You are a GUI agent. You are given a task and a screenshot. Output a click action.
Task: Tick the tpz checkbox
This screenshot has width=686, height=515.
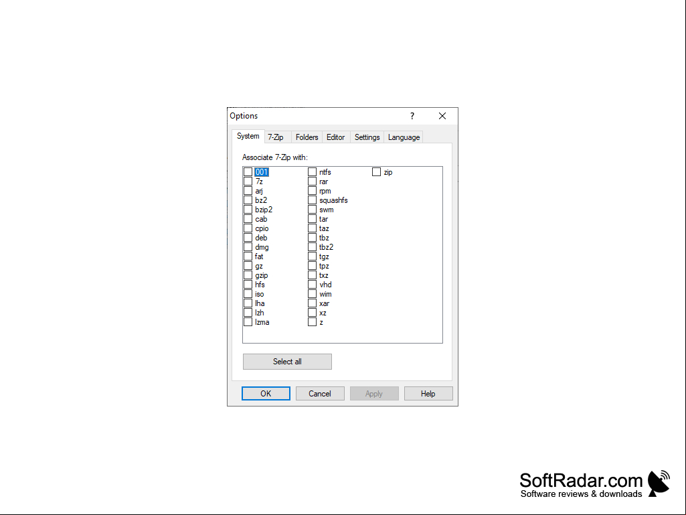point(313,266)
